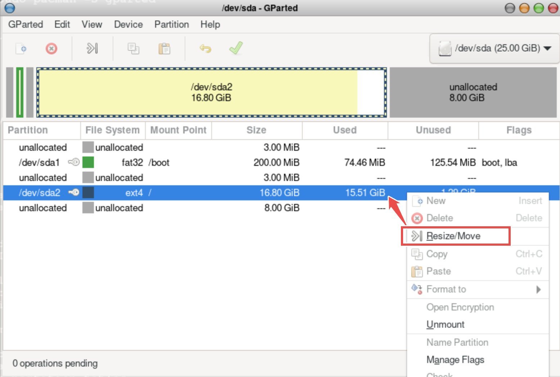560x377 pixels.
Task: Sort by the File System column header
Action: click(x=113, y=130)
